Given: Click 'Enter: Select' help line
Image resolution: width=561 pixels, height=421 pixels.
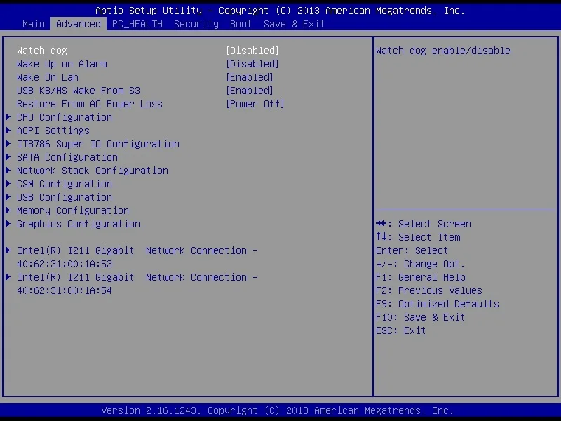Looking at the screenshot, I should click(x=412, y=250).
